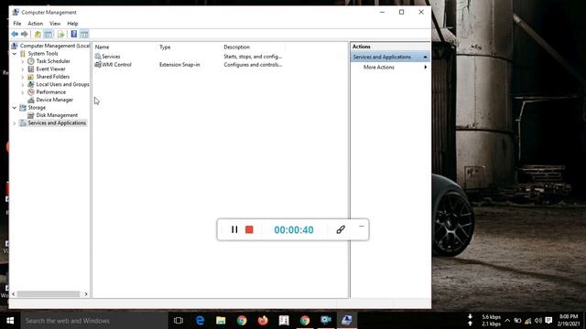This screenshot has width=586, height=329.
Task: Click the Back arrow in the toolbar
Action: 15,35
